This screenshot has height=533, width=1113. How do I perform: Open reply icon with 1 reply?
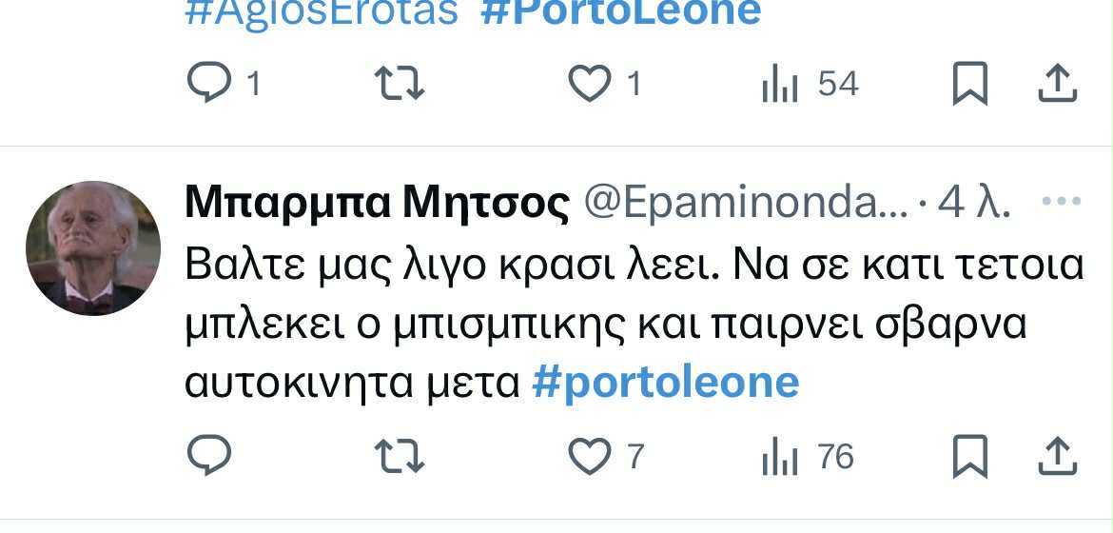click(224, 83)
